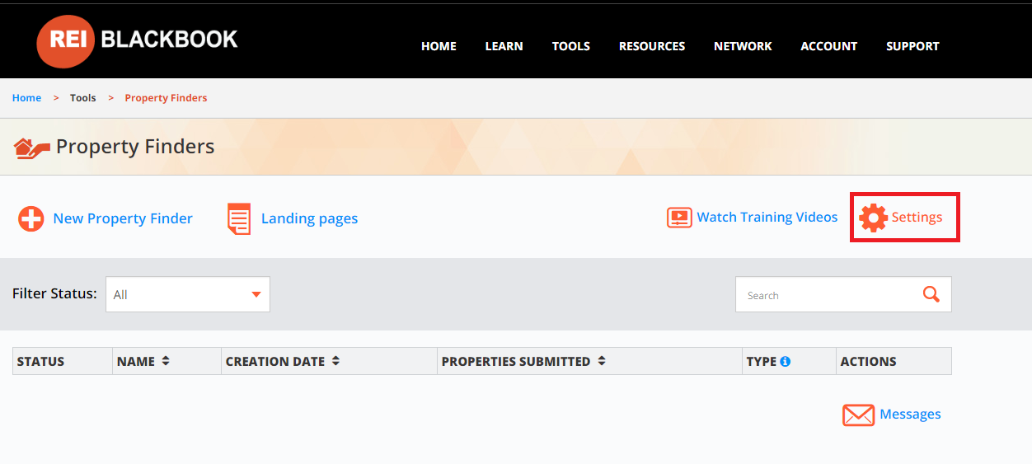Click the STATUS column header
1032x464 pixels.
click(63, 361)
